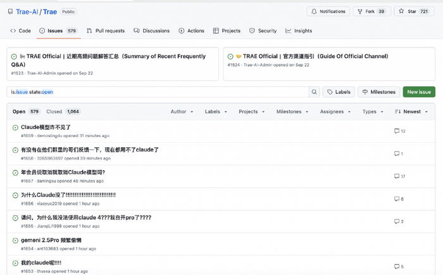Image resolution: width=443 pixels, height=275 pixels.
Task: Expand the Author filter dropdown
Action: click(182, 111)
